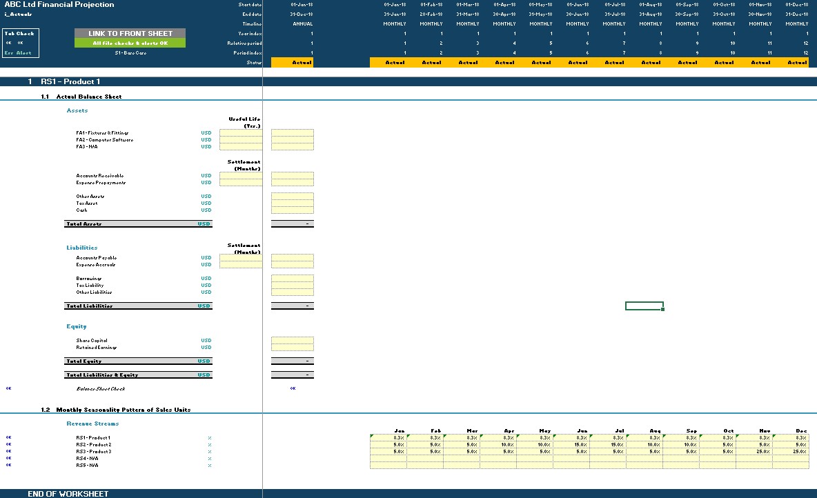Click the Settlement months input for Accounts Payable

click(241, 258)
